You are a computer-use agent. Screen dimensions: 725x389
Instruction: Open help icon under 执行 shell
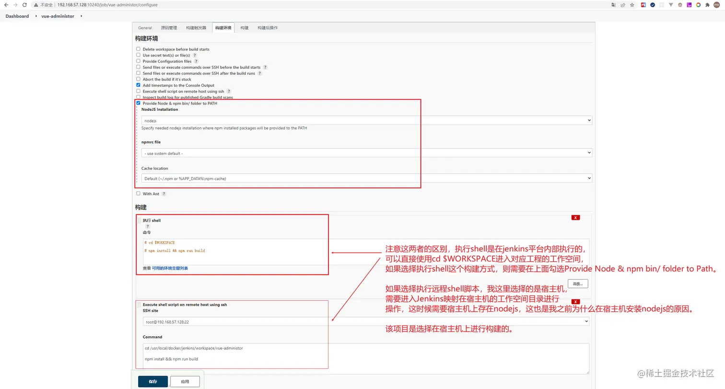tap(148, 226)
